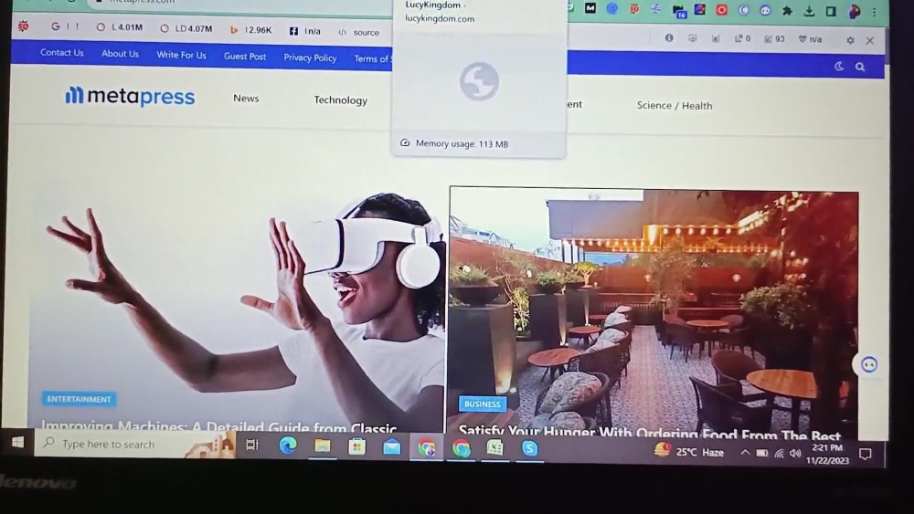Open the News menu
This screenshot has width=914, height=514.
point(246,99)
